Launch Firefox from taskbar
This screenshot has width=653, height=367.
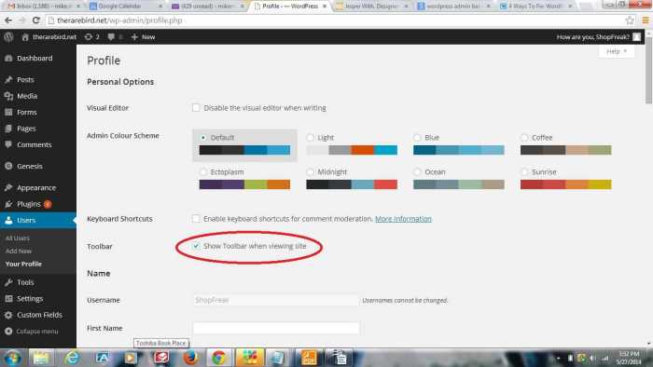[x=190, y=358]
